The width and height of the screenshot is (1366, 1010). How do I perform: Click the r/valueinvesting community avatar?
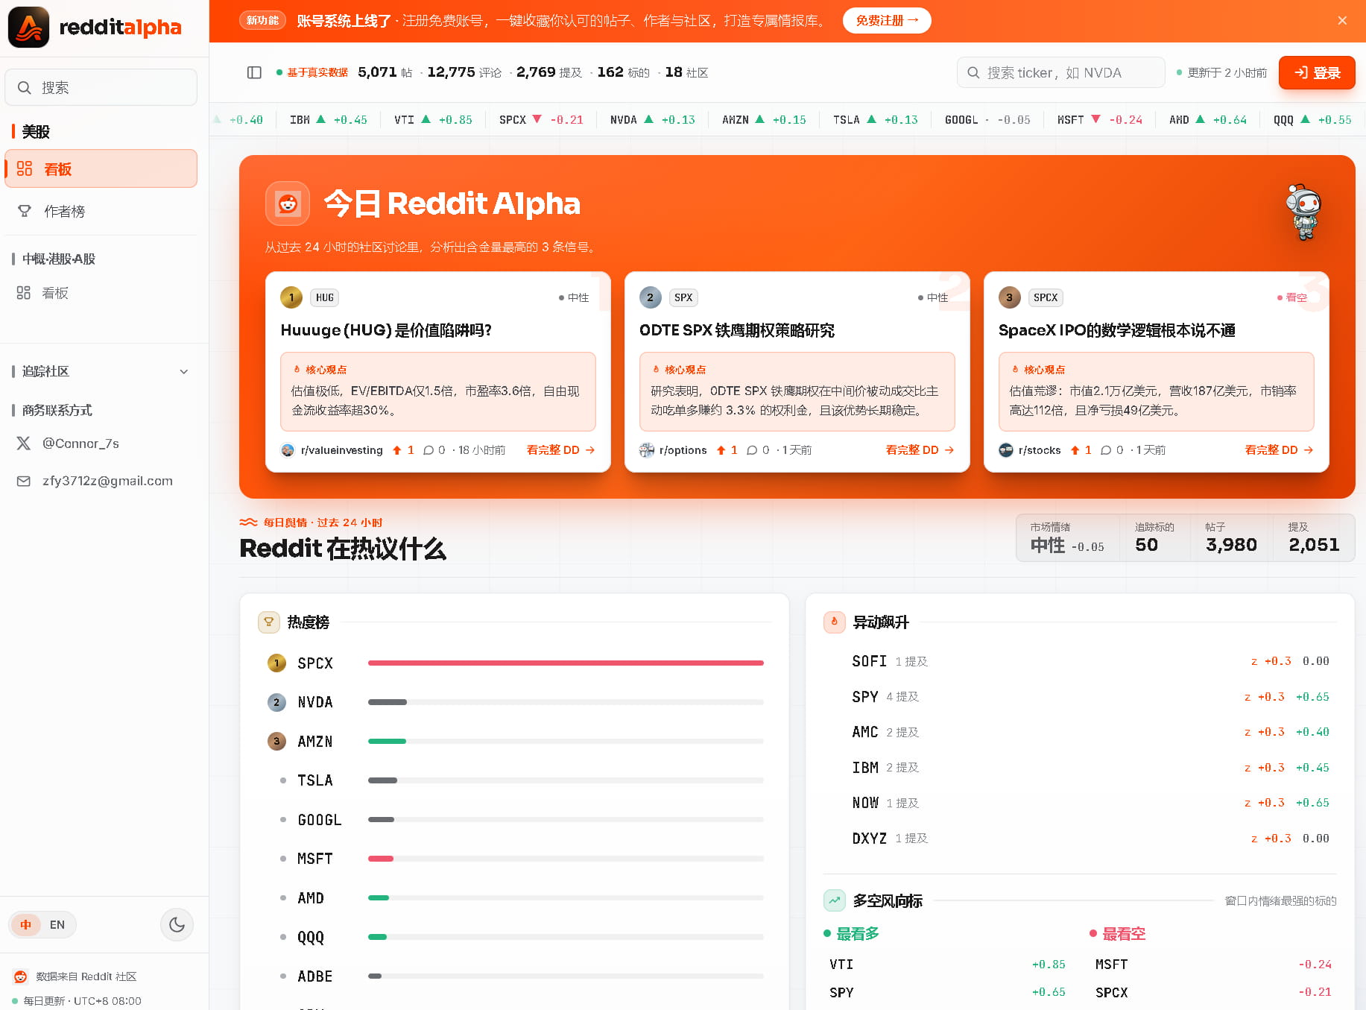click(288, 450)
